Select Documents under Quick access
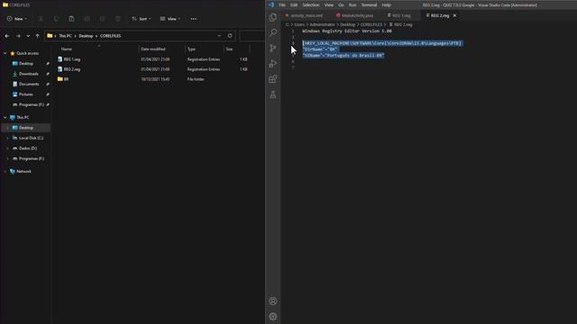 point(29,84)
